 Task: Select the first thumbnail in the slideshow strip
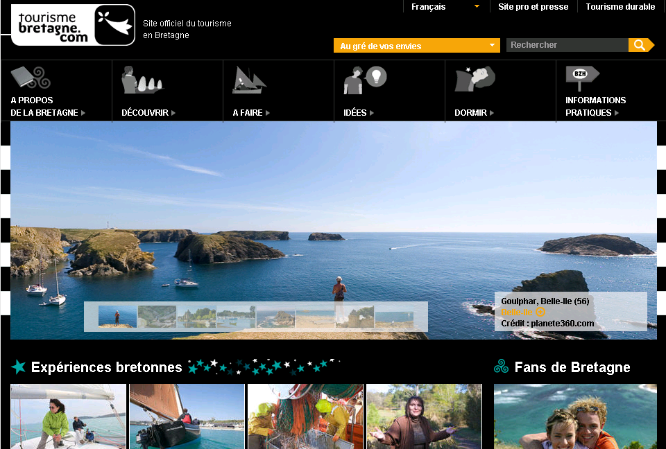[117, 317]
